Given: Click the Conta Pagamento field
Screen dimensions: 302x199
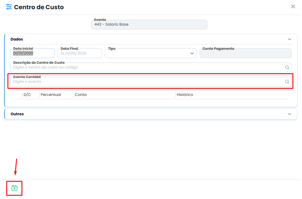Looking at the screenshot, I should [x=246, y=53].
